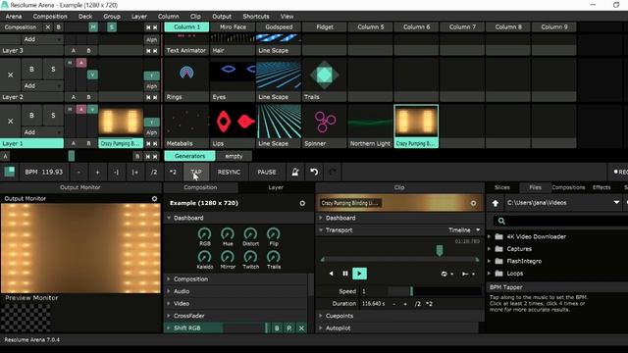Click the metronome icon in BPM bar
The height and width of the screenshot is (353, 628).
click(x=295, y=173)
